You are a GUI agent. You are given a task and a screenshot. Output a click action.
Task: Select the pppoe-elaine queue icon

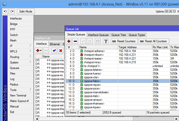tap(82, 70)
